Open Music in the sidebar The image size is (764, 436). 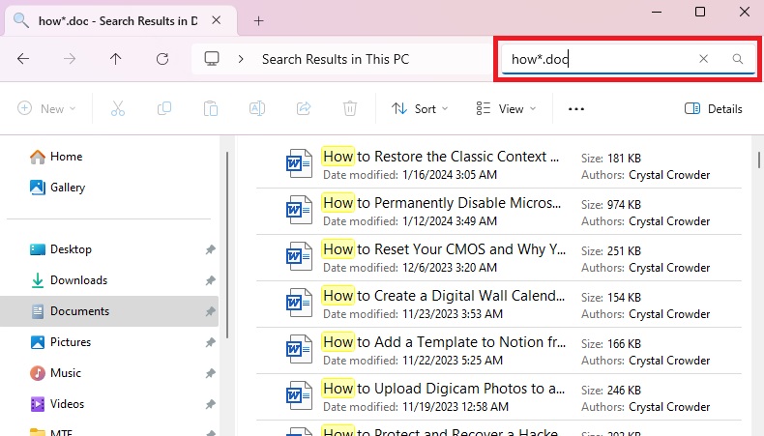tap(55, 373)
